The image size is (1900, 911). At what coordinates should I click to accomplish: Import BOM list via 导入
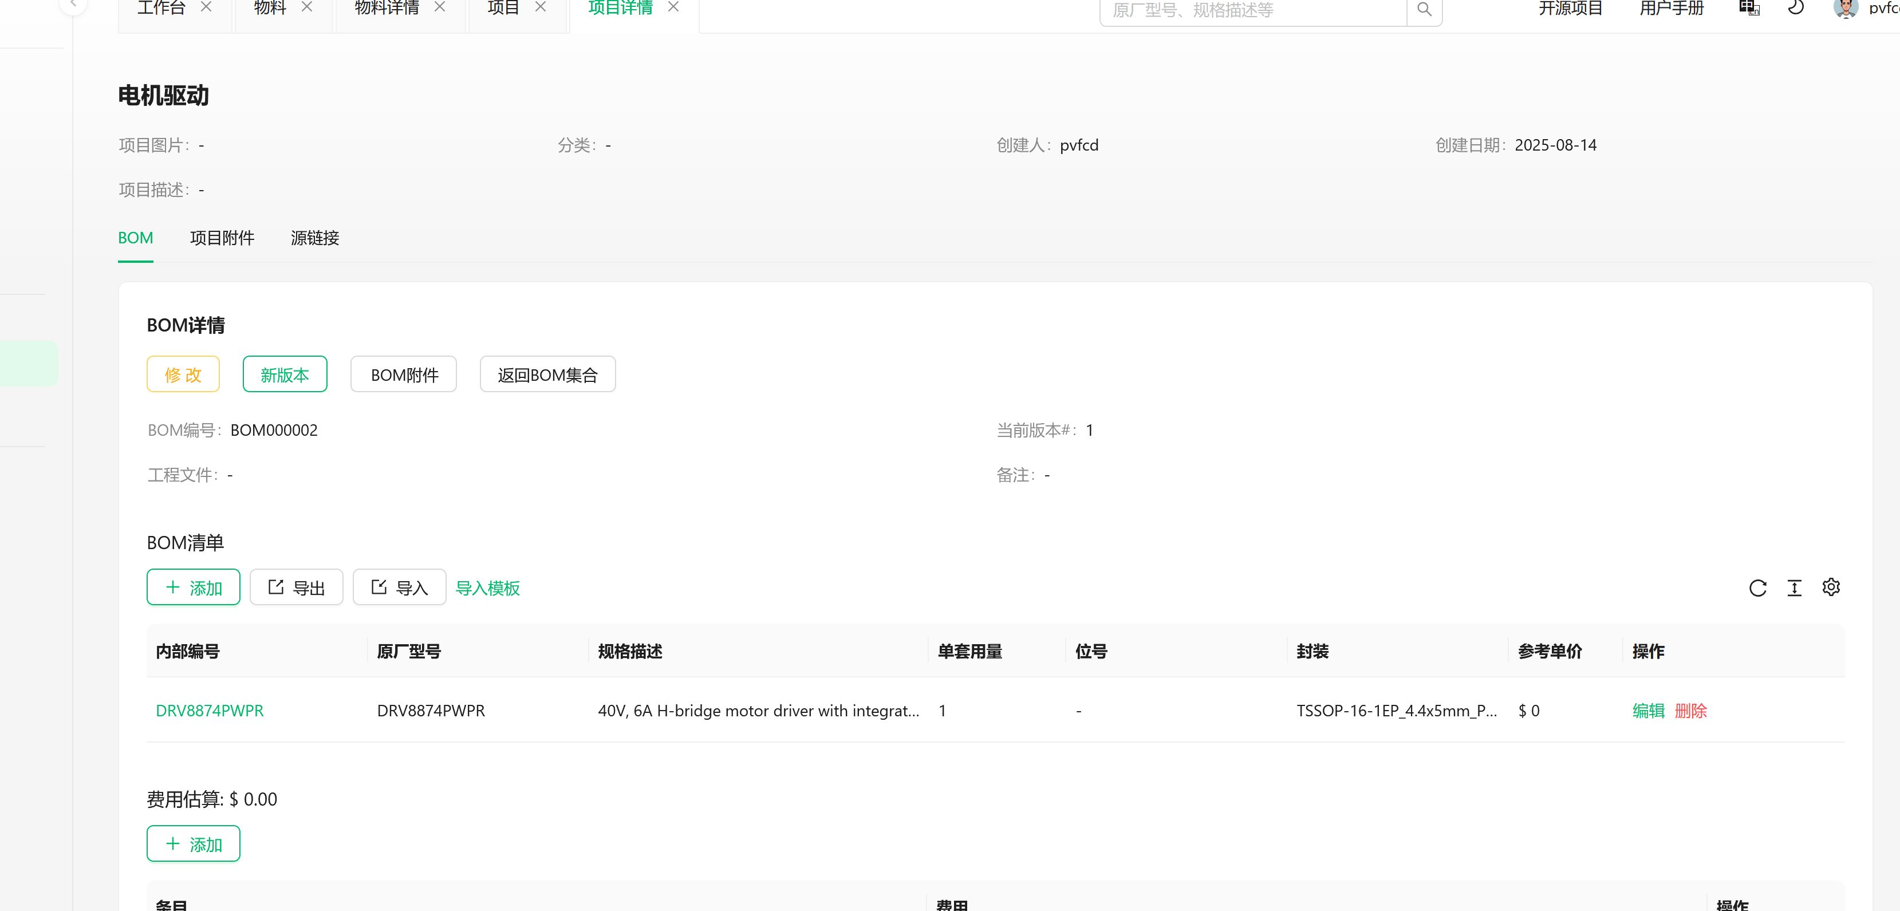pos(399,588)
